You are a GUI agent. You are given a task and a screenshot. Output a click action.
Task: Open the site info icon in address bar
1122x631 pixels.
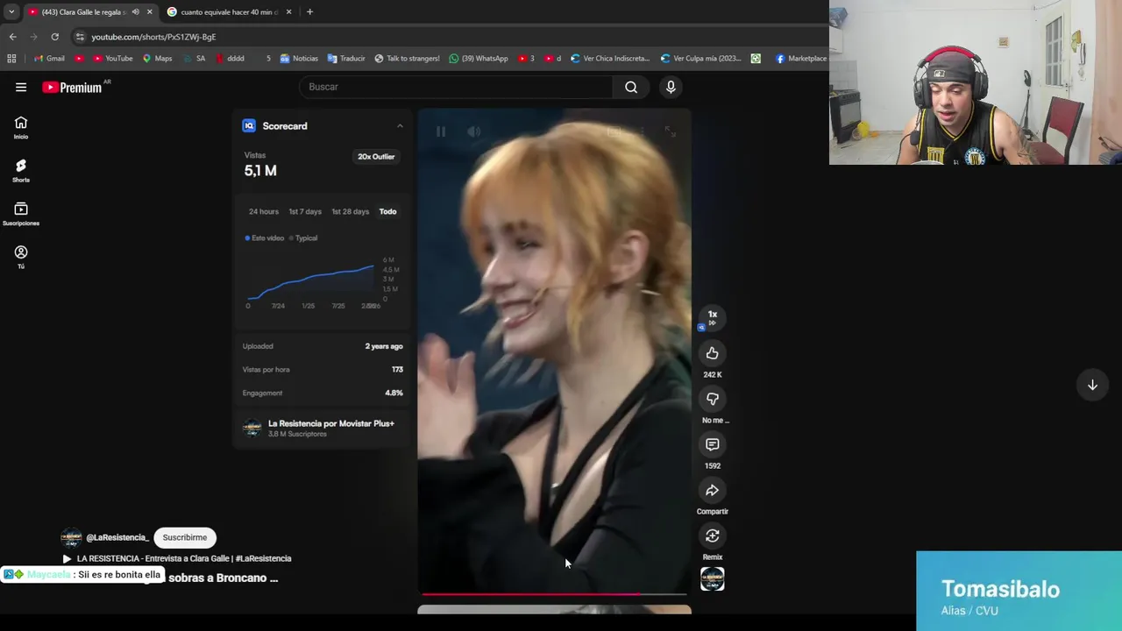click(x=80, y=37)
